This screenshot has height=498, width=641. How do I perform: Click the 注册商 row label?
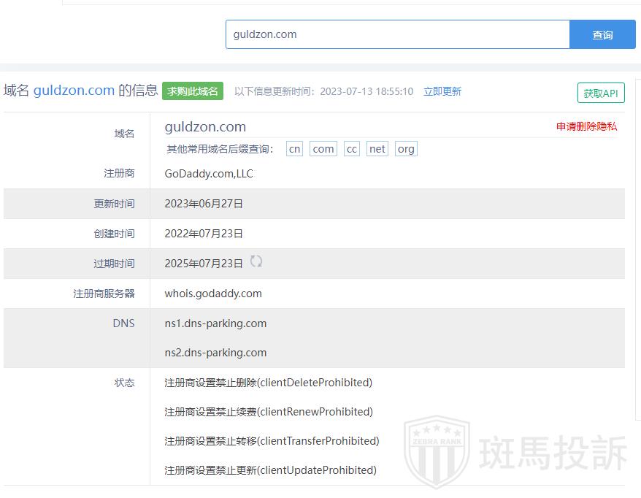[119, 173]
